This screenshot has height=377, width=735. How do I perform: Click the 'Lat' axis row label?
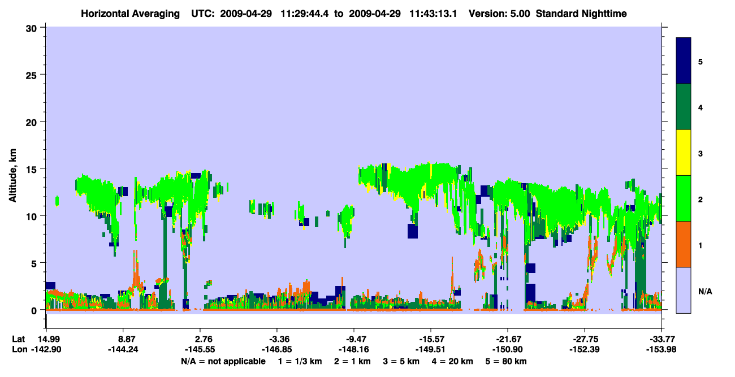[x=19, y=339]
